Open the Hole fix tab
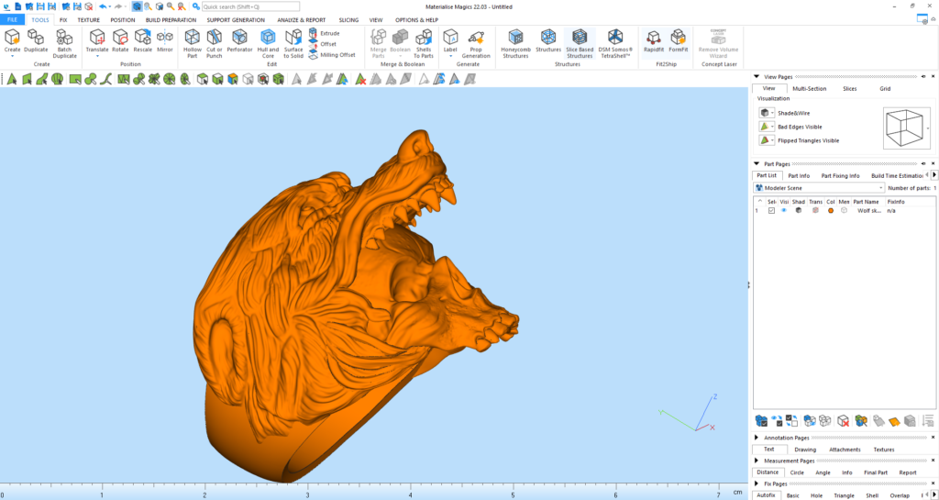This screenshot has height=500, width=939. (x=816, y=495)
